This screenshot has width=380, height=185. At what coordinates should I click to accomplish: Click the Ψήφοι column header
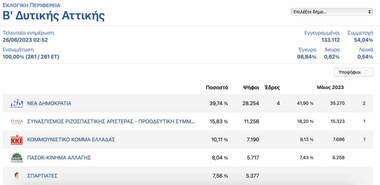pyautogui.click(x=251, y=87)
